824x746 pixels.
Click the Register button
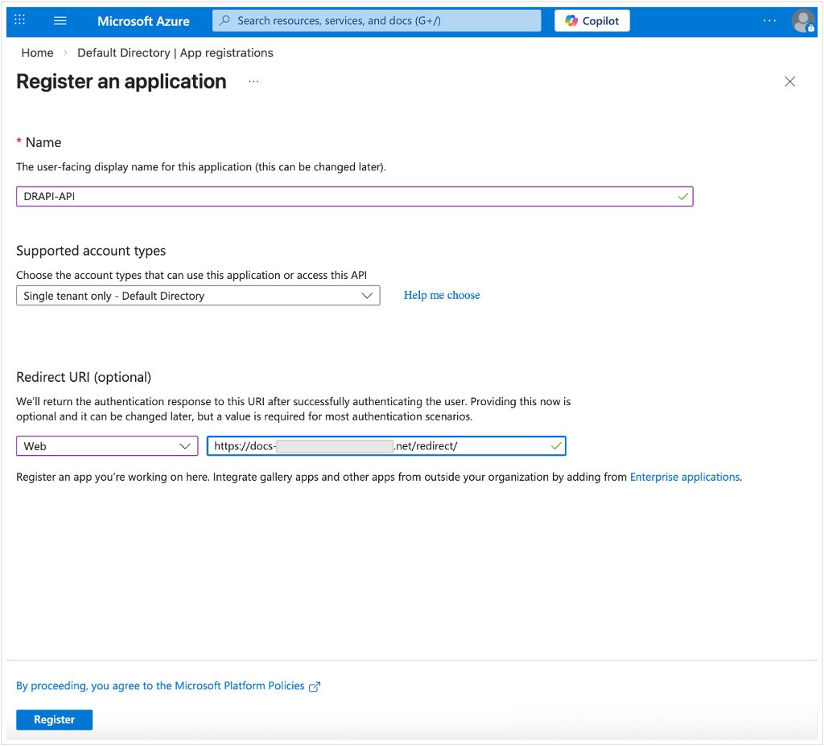54,719
